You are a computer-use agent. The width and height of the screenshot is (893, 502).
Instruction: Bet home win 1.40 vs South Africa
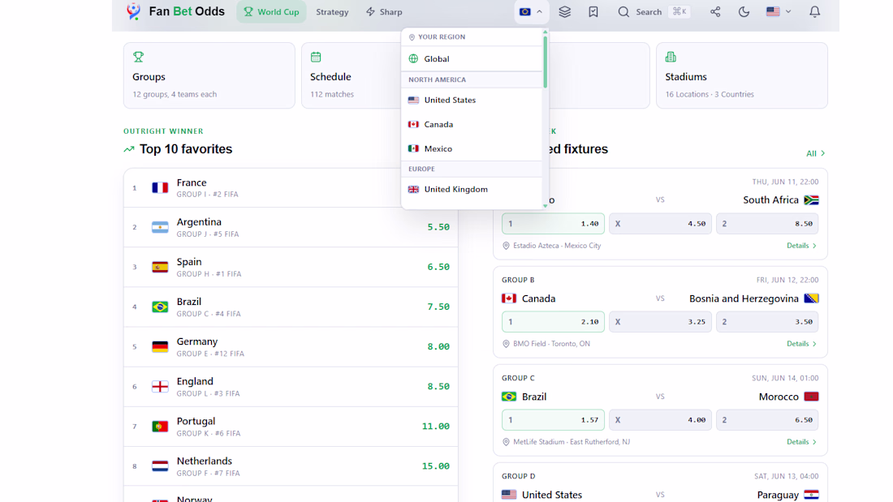(553, 224)
